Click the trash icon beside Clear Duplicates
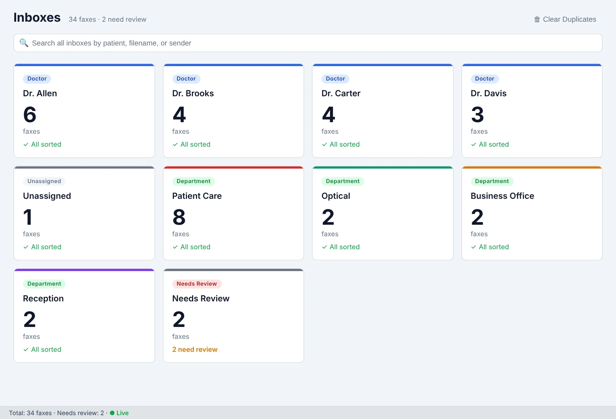 click(x=537, y=19)
